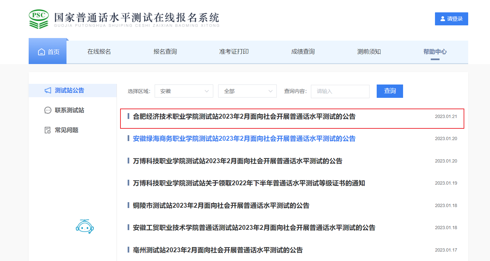Click the date 2023.01.17
The height and width of the screenshot is (261, 490).
point(446,250)
